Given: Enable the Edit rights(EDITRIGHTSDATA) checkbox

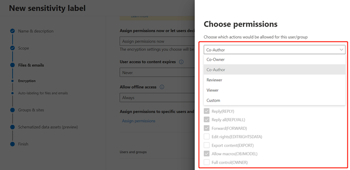Looking at the screenshot, I should [x=207, y=136].
